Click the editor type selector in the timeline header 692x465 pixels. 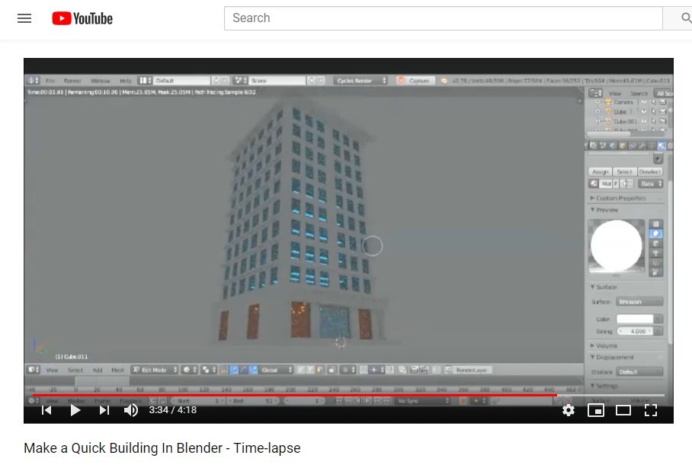coord(32,399)
